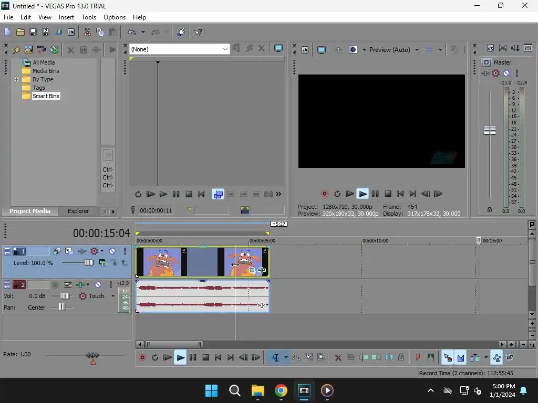Select the Zoom Edit Tool magnifier
The height and width of the screenshot is (403, 538).
click(x=321, y=358)
